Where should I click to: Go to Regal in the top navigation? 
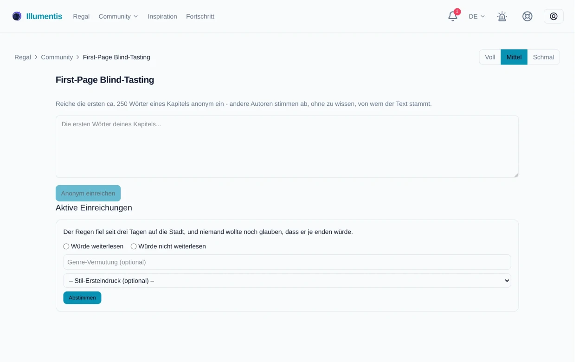(81, 16)
